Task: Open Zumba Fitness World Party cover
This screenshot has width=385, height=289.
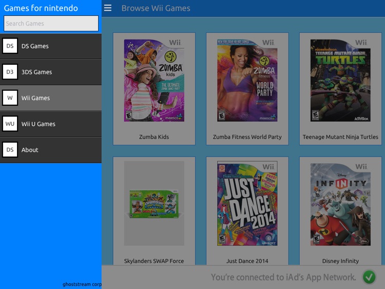Action: (x=247, y=80)
